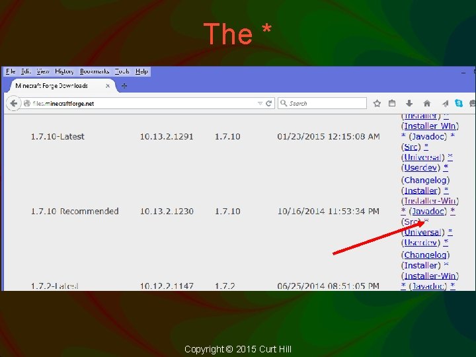
Task: Open the Bookmarks menu
Action: [95, 71]
